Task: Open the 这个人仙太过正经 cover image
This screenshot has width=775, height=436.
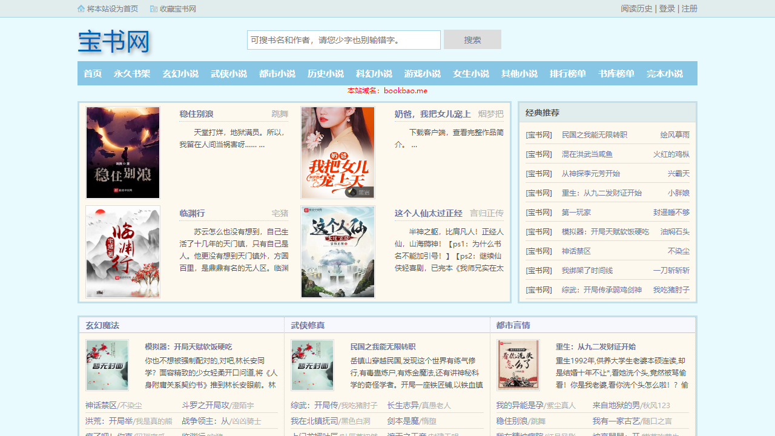Action: tap(338, 252)
